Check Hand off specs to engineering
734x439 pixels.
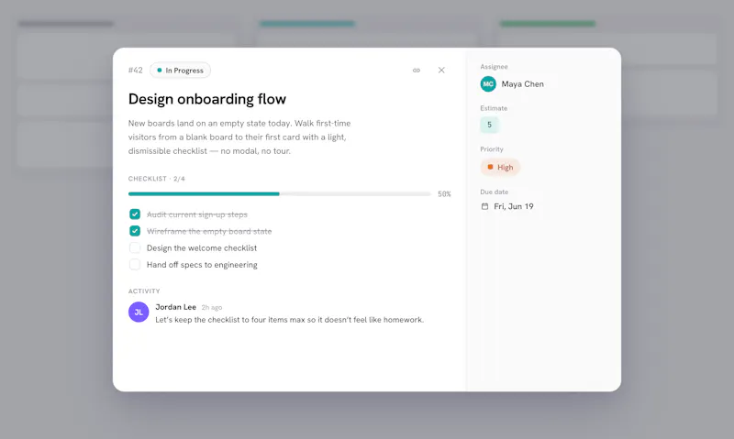(x=135, y=265)
